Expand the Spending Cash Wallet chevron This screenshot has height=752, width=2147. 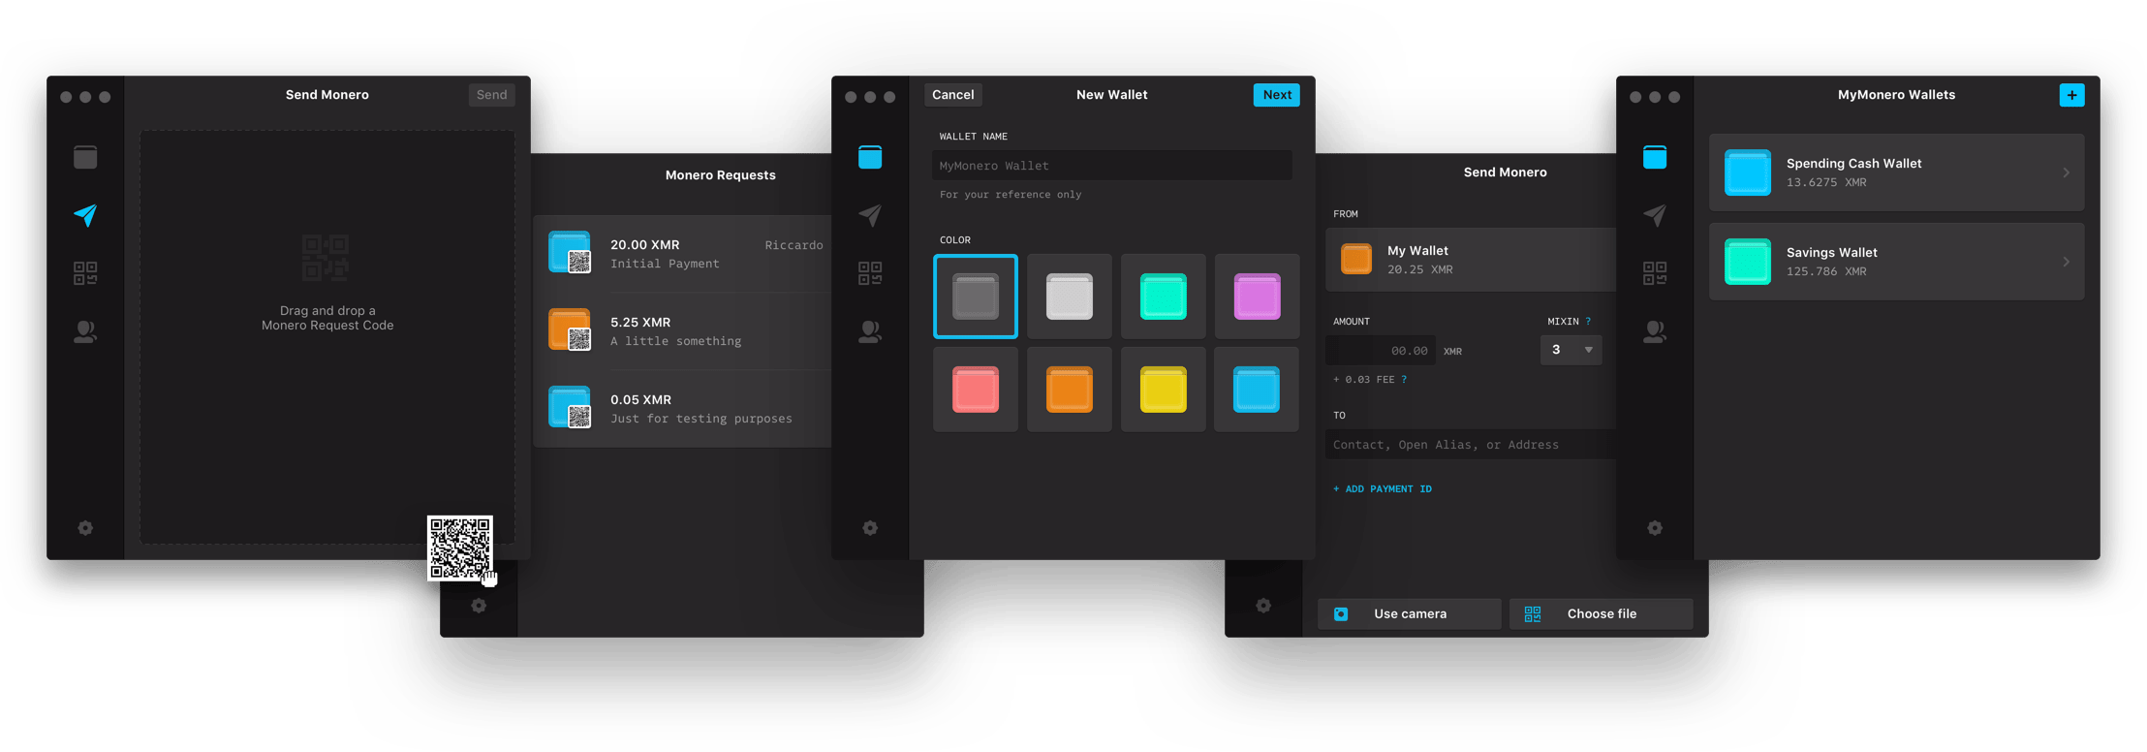point(2066,172)
